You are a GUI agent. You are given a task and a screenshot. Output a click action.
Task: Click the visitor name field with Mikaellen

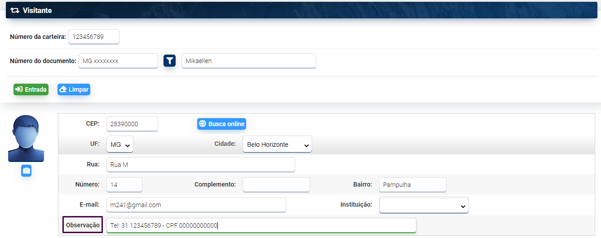click(248, 61)
